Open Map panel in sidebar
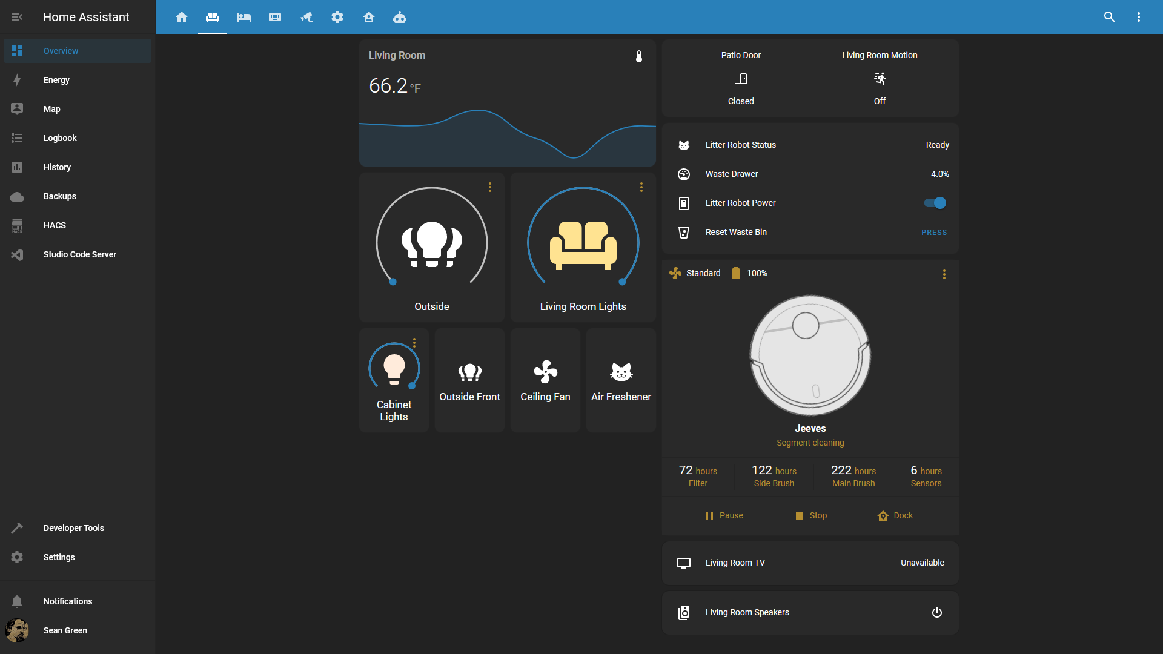The image size is (1163, 654). [78, 109]
